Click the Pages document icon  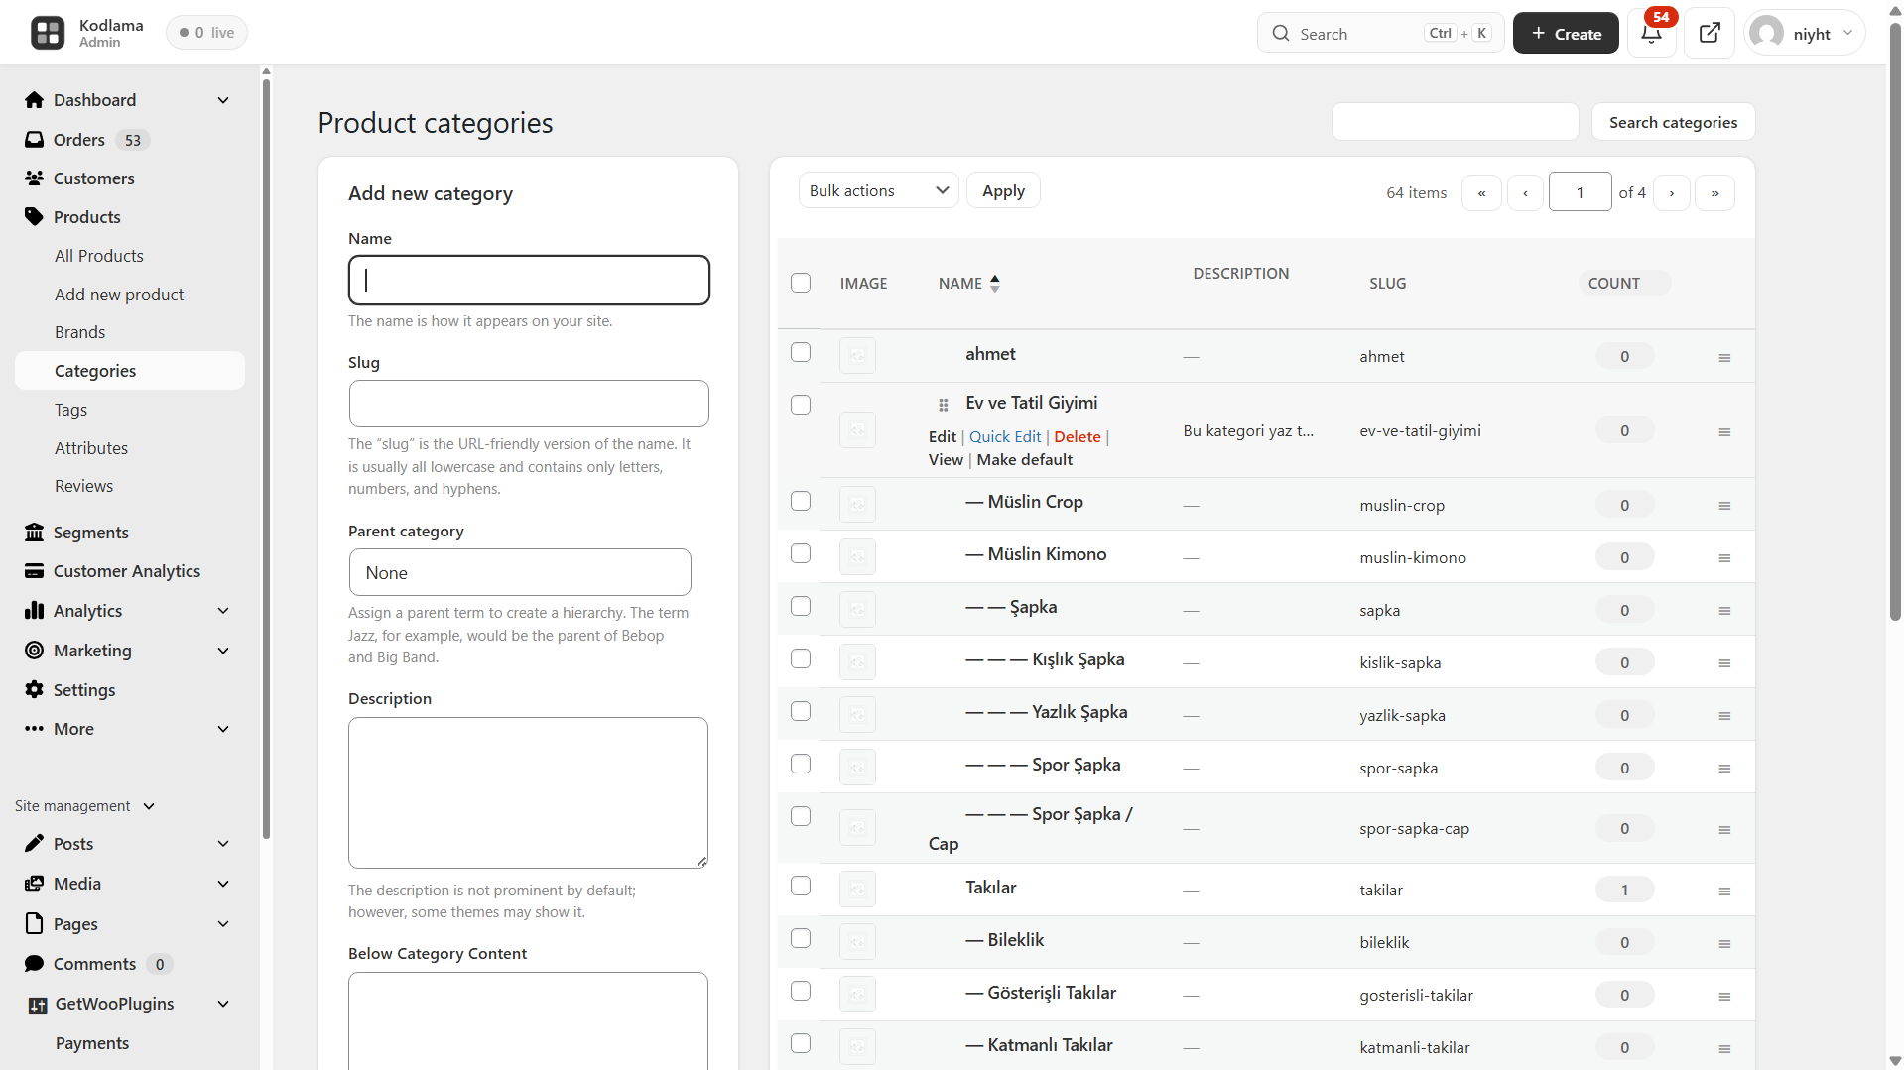(x=35, y=924)
